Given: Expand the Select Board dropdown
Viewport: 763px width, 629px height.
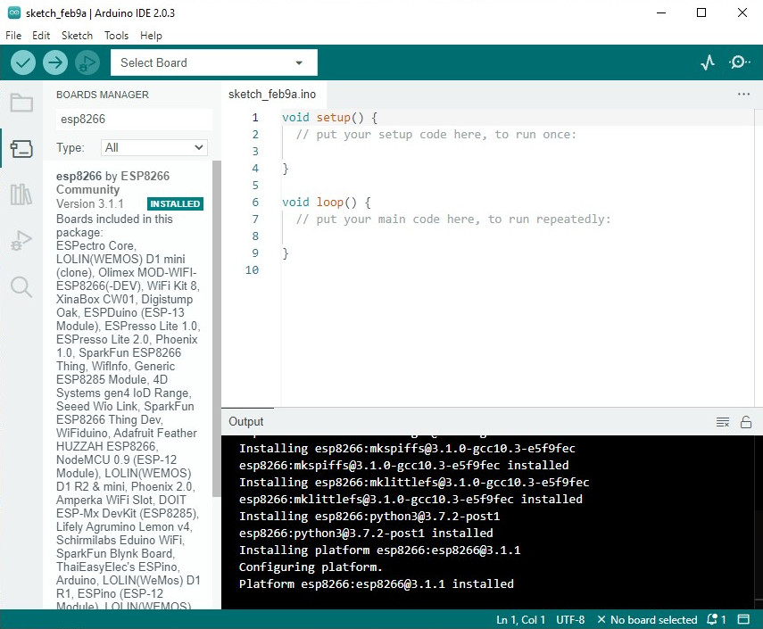Looking at the screenshot, I should click(x=213, y=62).
